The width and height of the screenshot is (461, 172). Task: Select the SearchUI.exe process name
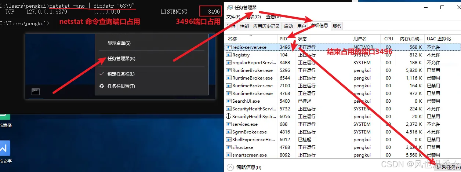point(246,101)
